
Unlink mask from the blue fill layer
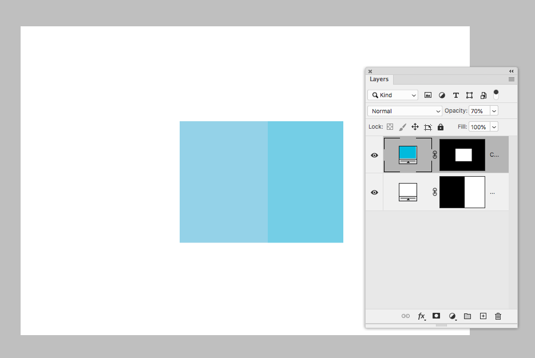(435, 155)
